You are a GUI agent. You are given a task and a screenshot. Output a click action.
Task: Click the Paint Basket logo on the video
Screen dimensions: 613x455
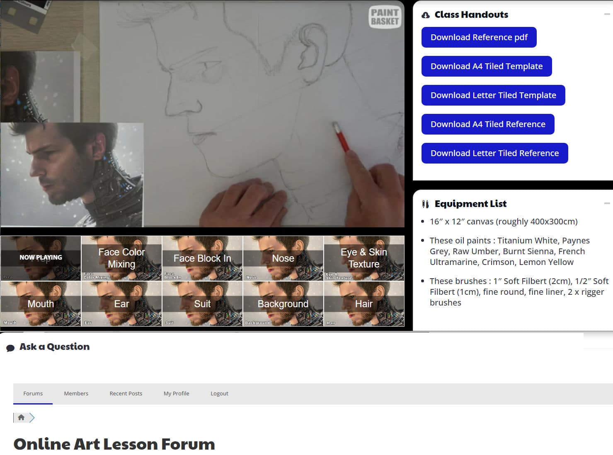[385, 17]
